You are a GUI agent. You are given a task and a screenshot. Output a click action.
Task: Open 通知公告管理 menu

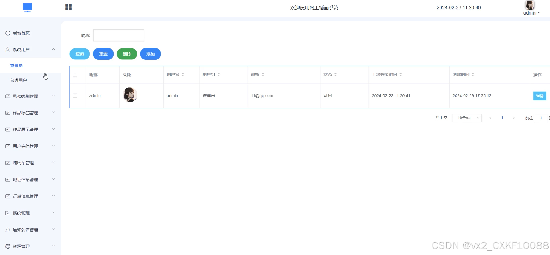click(30, 230)
